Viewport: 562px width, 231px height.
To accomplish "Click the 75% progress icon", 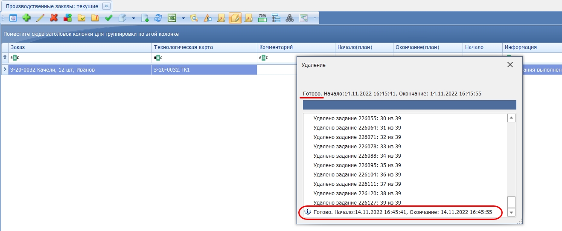I will click(x=262, y=18).
